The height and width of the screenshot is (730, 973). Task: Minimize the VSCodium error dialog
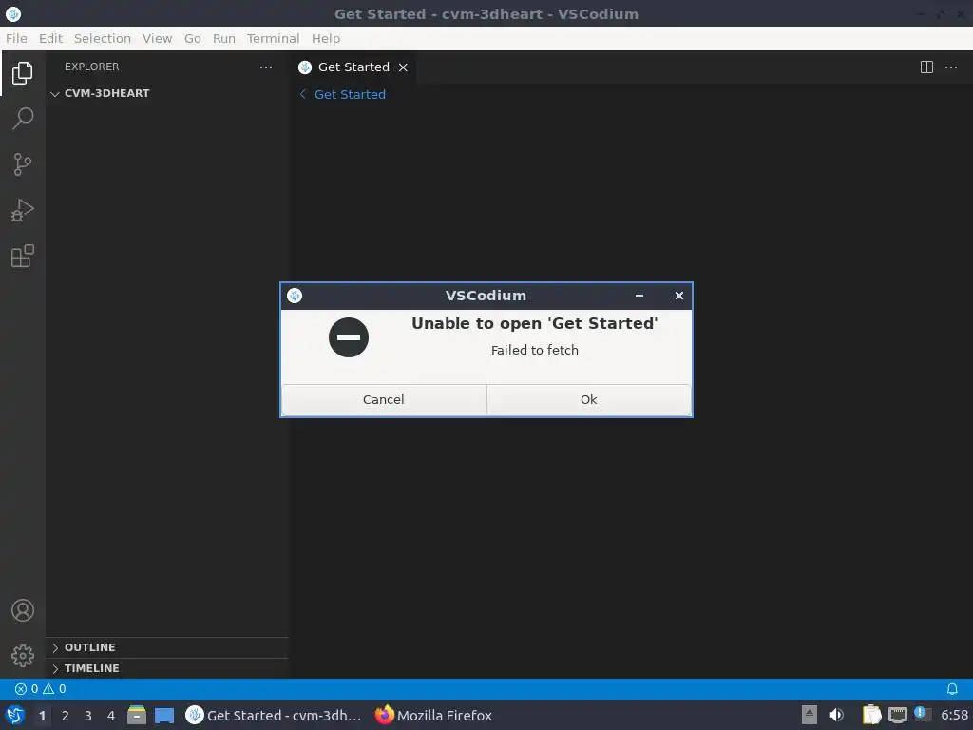639,296
